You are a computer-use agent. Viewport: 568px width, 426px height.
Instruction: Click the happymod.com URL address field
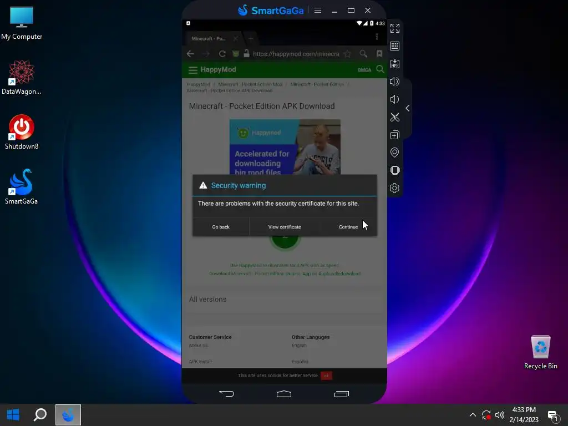tap(296, 54)
